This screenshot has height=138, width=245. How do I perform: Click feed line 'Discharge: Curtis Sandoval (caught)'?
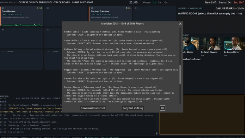(x=29, y=125)
